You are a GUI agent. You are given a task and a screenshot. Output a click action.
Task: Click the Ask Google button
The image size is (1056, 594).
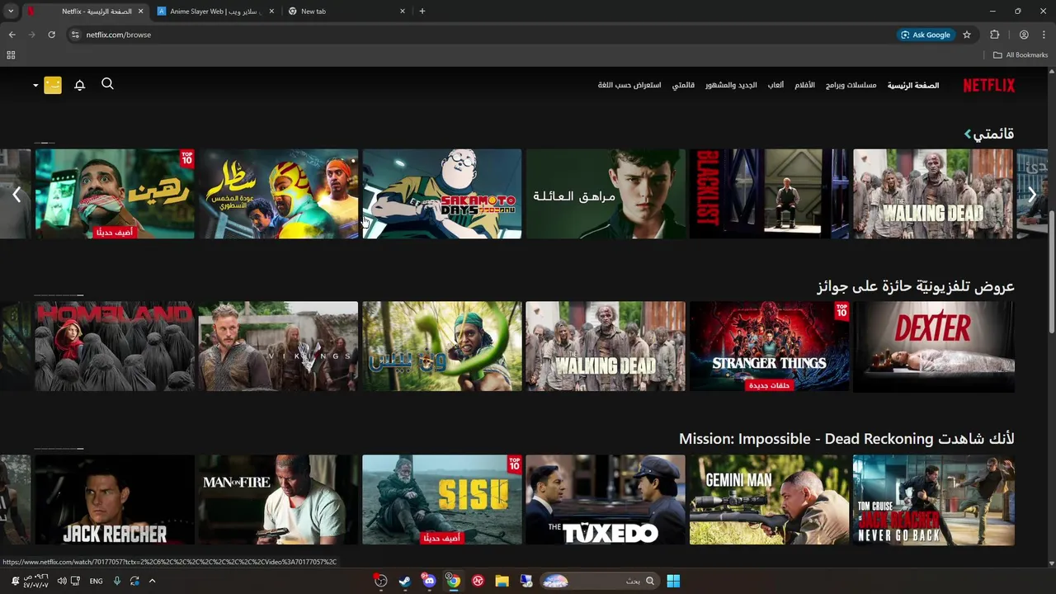(x=926, y=35)
